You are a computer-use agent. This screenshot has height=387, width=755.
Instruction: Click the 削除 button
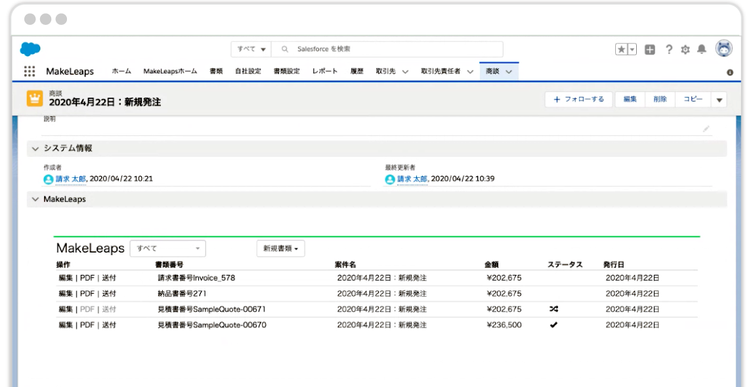point(660,99)
